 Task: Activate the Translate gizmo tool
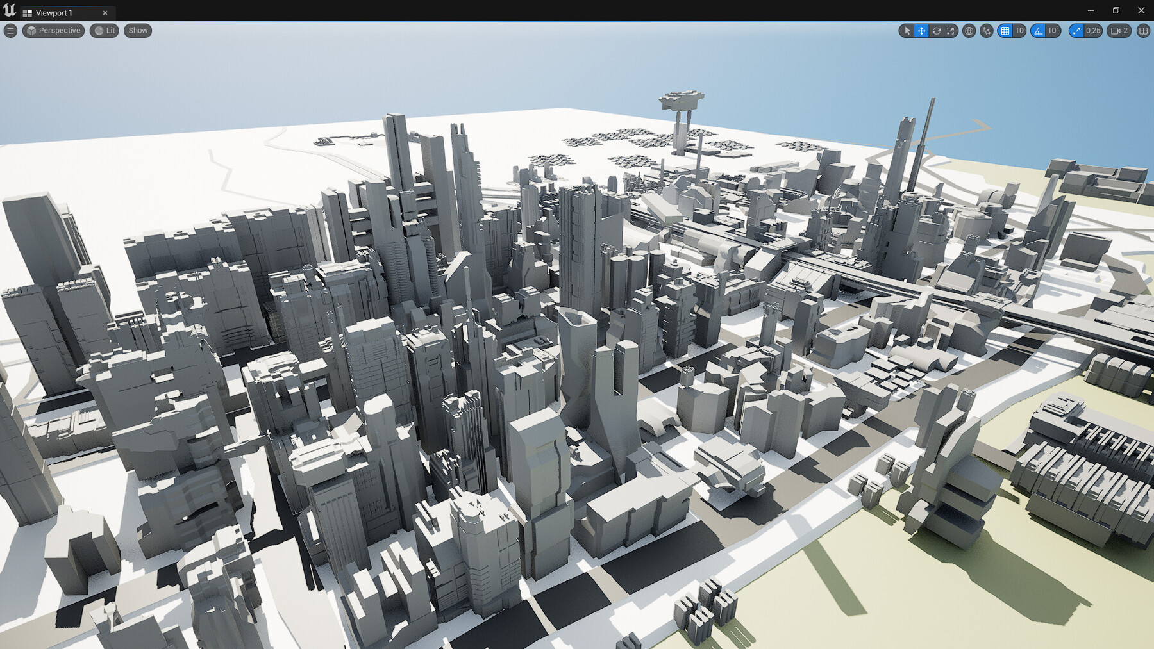922,31
